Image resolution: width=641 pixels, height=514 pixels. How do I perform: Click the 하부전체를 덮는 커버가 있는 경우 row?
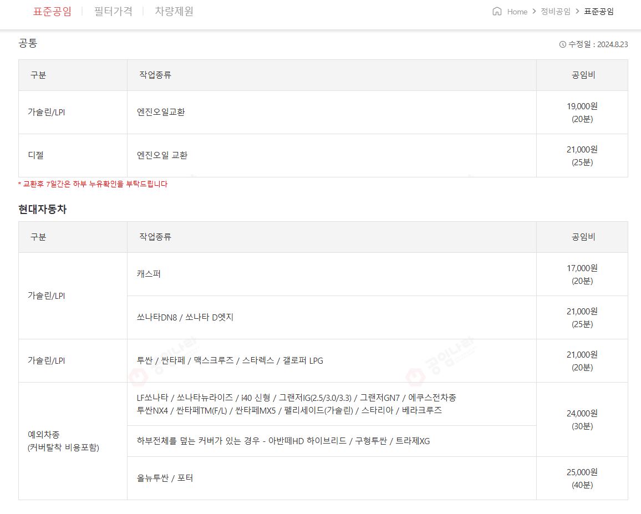[x=332, y=441]
